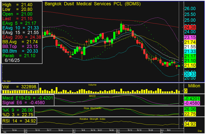Click the Volume panel title
This screenshot has width=206, height=134.
(x=92, y=85)
